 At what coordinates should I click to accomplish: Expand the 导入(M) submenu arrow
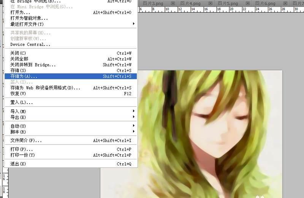(134, 111)
